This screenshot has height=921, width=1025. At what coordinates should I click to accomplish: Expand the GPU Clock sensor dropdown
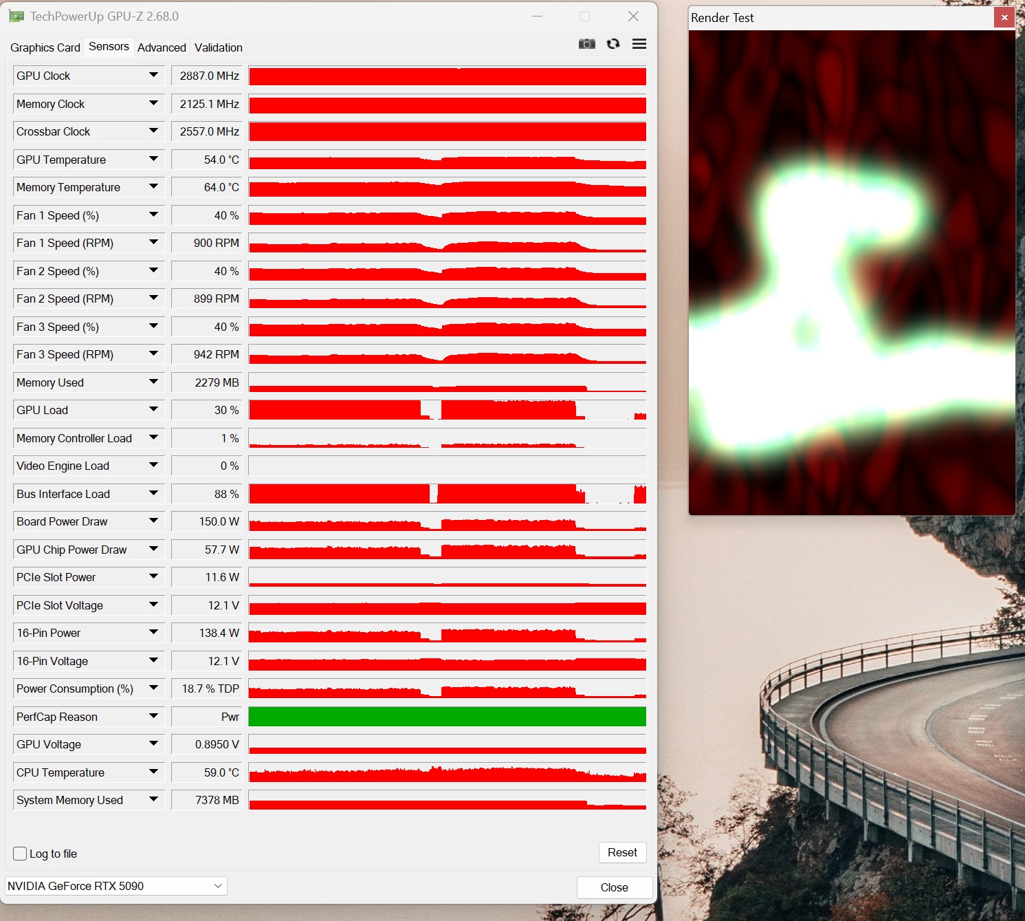[x=153, y=75]
